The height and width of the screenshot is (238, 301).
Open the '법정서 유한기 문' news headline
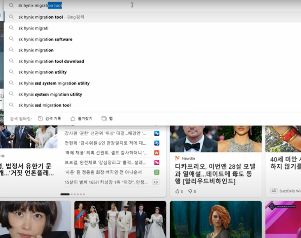coord(27,169)
